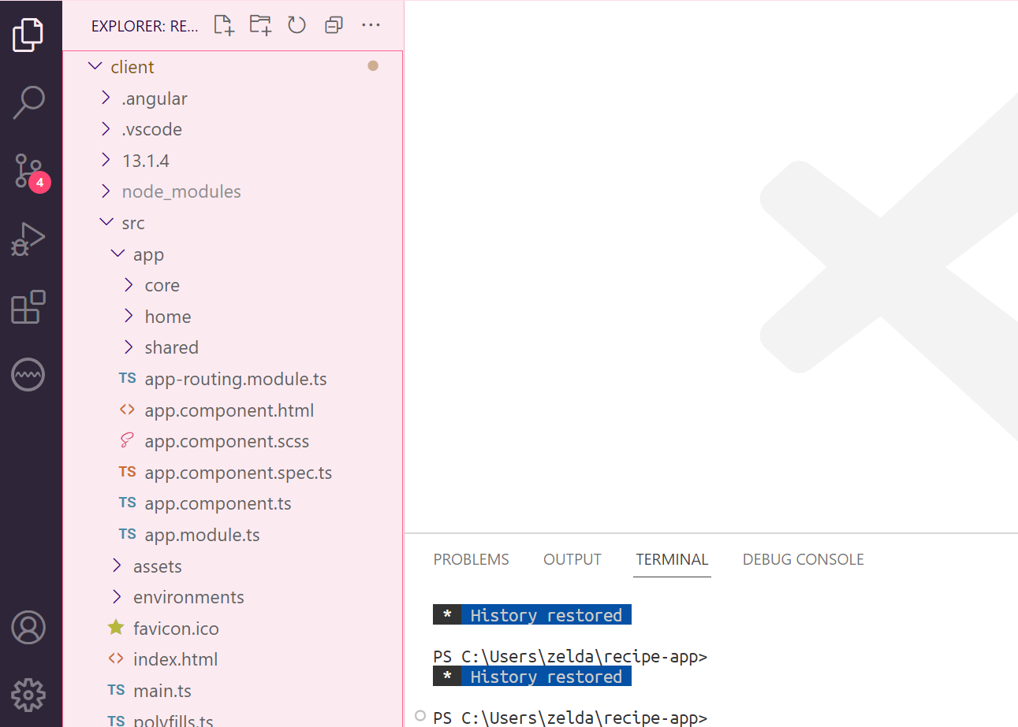Open the Run and Debug view
Viewport: 1018px width, 727px height.
click(28, 239)
